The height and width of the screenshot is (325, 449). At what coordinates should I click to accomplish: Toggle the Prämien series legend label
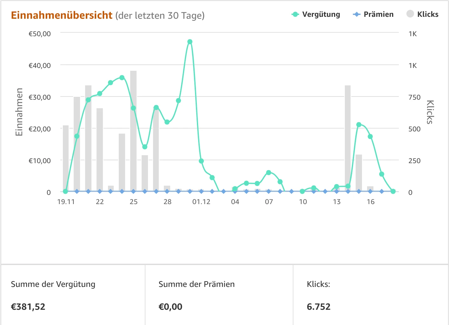(379, 14)
